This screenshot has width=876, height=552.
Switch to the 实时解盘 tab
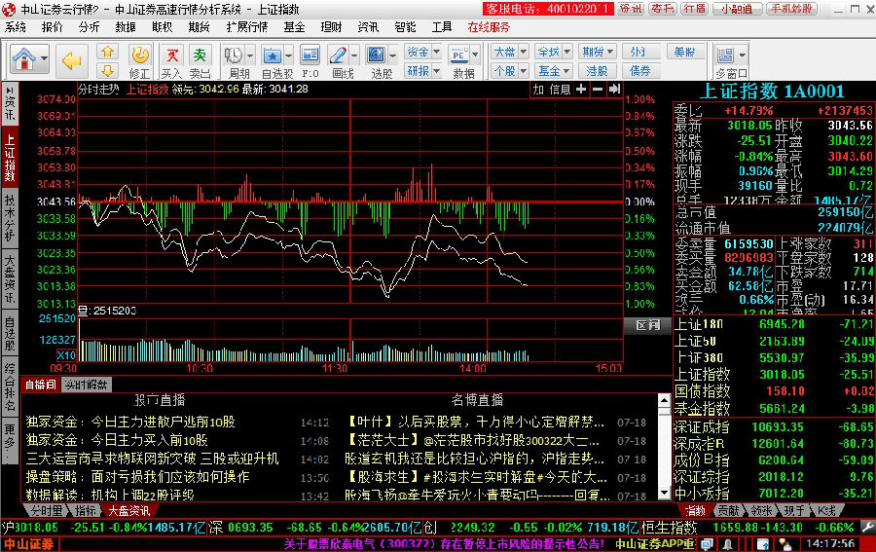[x=86, y=385]
